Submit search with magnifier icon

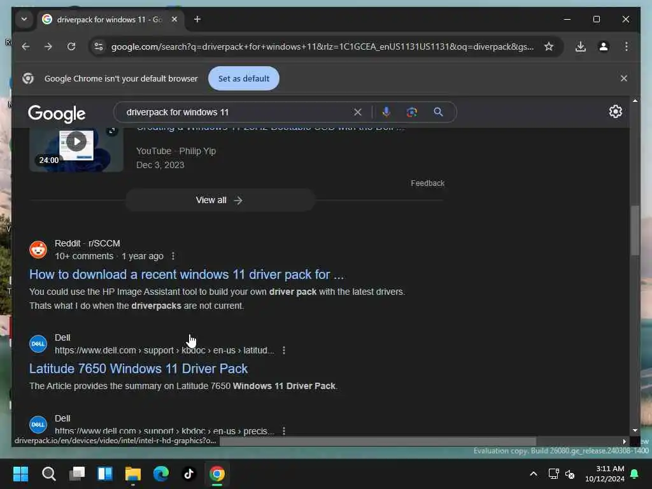click(438, 112)
